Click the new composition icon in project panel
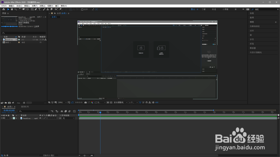280x157 pixels. tap(9, 103)
